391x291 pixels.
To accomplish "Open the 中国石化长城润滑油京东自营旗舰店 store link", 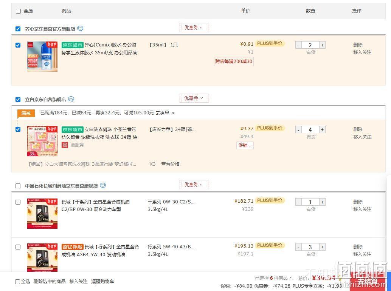I will [x=61, y=186].
